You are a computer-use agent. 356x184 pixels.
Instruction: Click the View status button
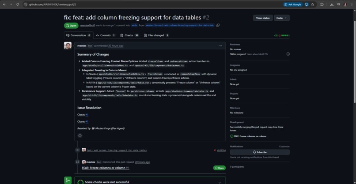263,18
